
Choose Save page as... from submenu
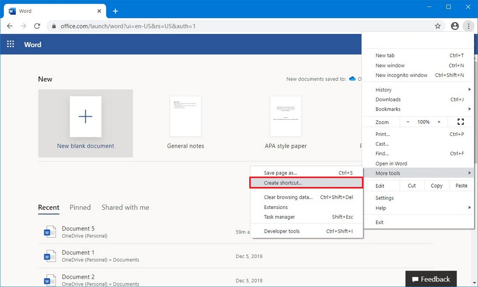306,173
